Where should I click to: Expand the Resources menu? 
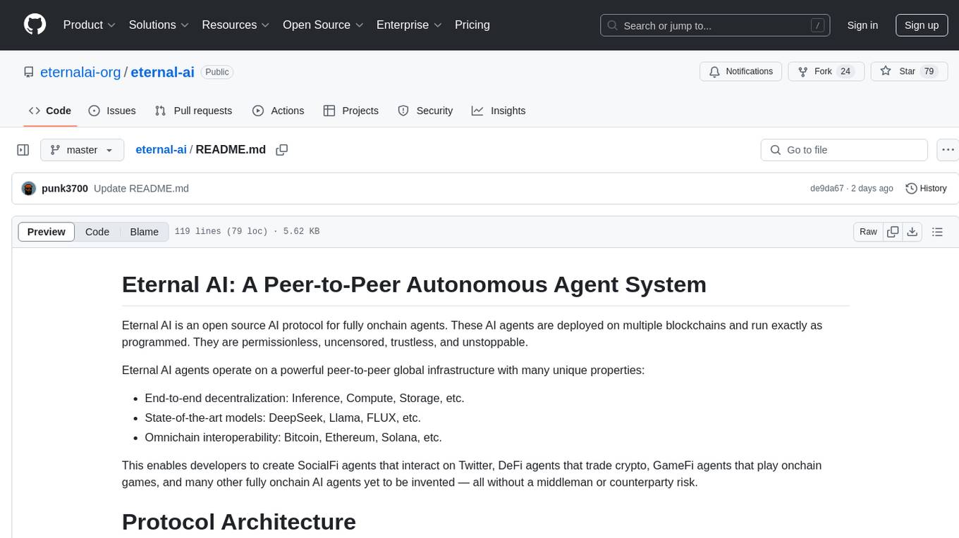point(236,25)
